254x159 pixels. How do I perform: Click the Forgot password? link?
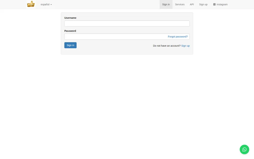coord(178,37)
